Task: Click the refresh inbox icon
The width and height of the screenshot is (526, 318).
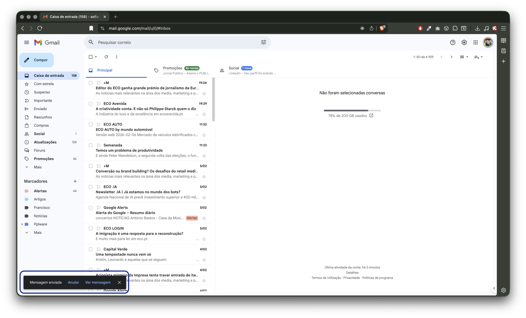Action: (106, 57)
